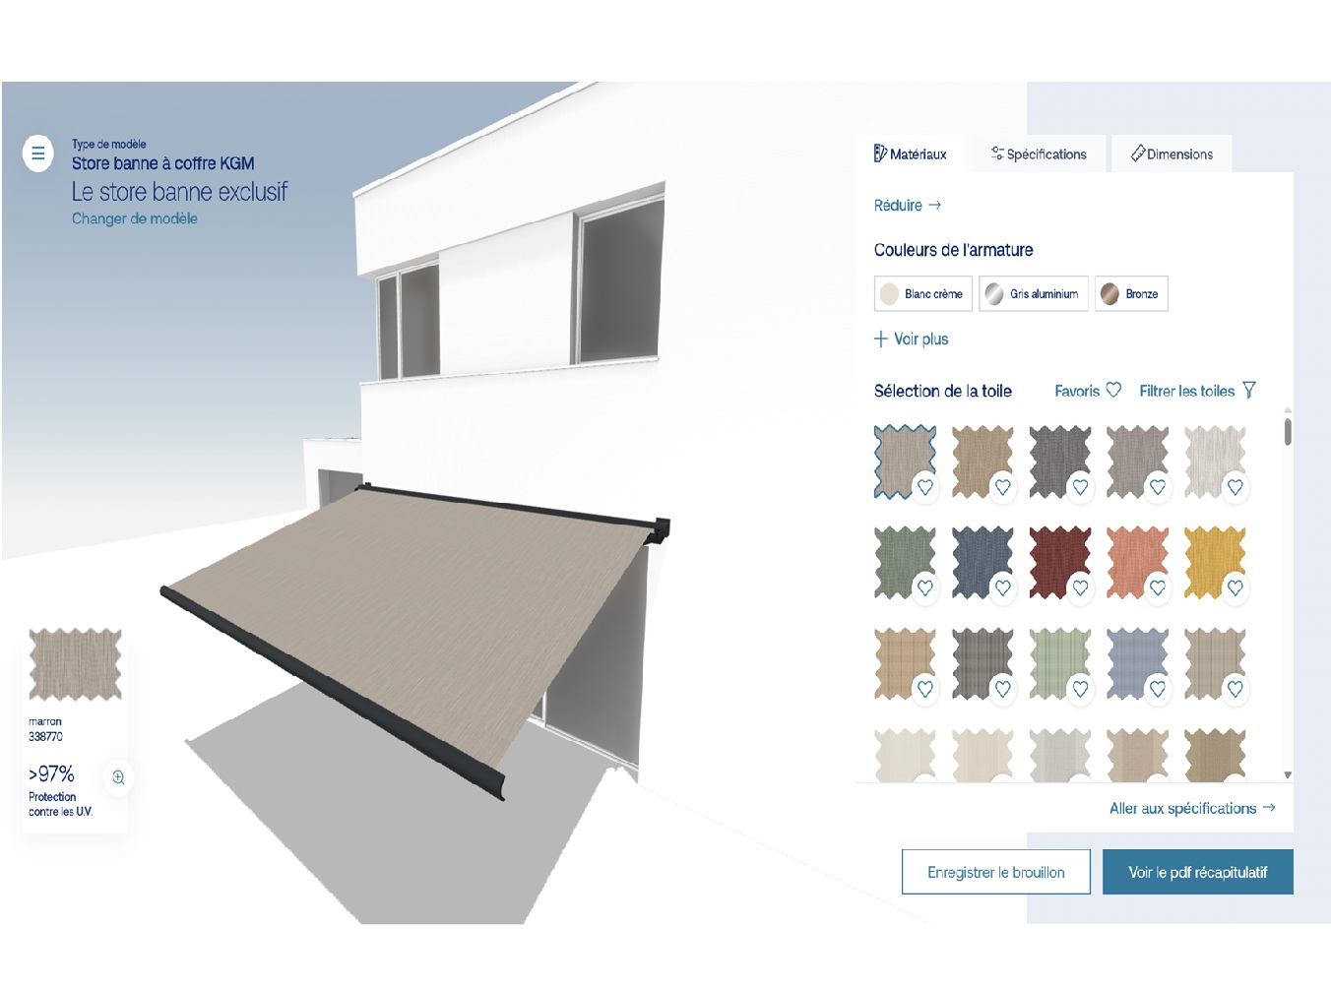1331x988 pixels.
Task: Click Changer de modèle link
Action: tap(135, 219)
